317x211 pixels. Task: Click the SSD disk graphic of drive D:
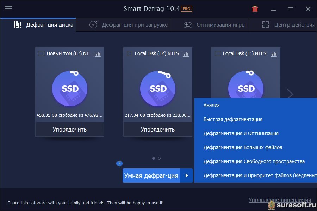158,88
